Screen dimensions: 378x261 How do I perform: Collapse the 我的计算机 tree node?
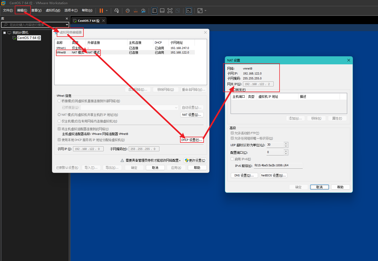click(x=4, y=33)
